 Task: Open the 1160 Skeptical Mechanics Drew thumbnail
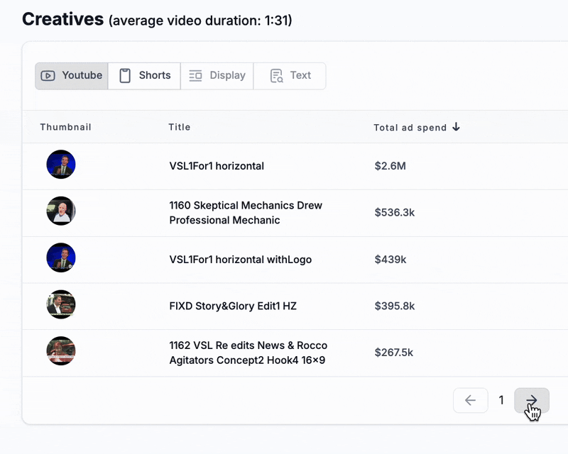61,211
